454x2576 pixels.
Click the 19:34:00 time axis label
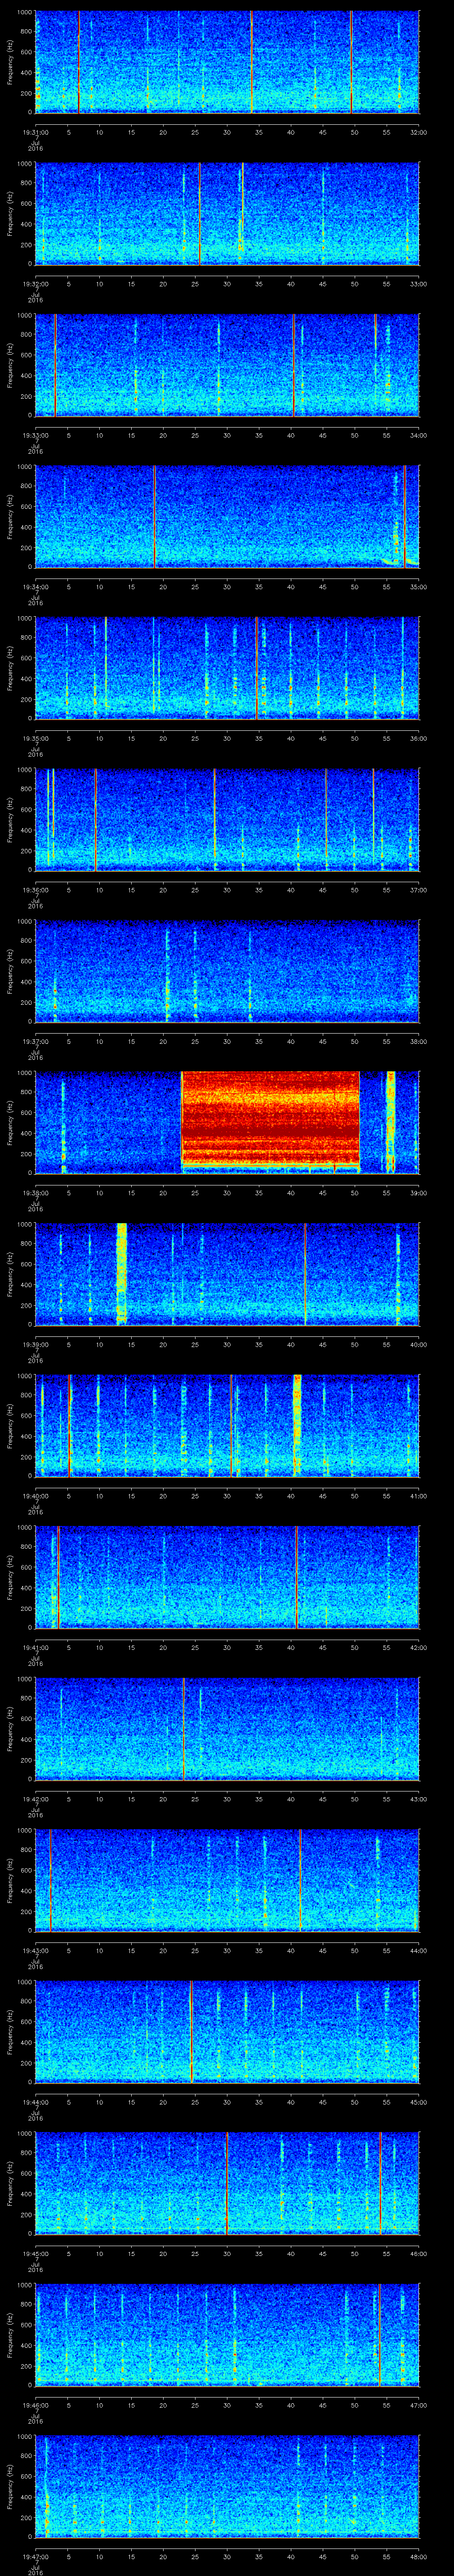35,587
